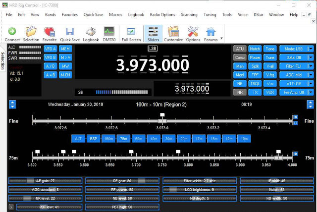The width and height of the screenshot is (317, 212).
Task: Open the vertical Selection side tab
Action: point(2,60)
